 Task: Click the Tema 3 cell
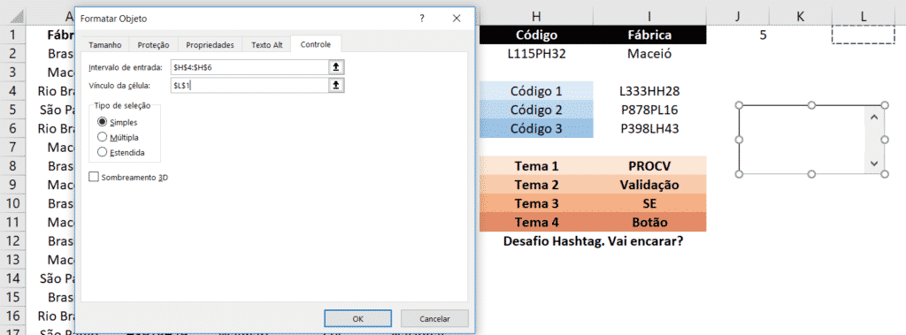[x=537, y=203]
